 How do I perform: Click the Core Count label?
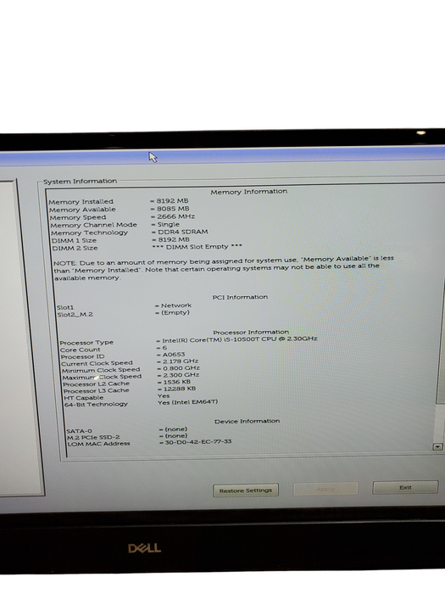pyautogui.click(x=81, y=350)
